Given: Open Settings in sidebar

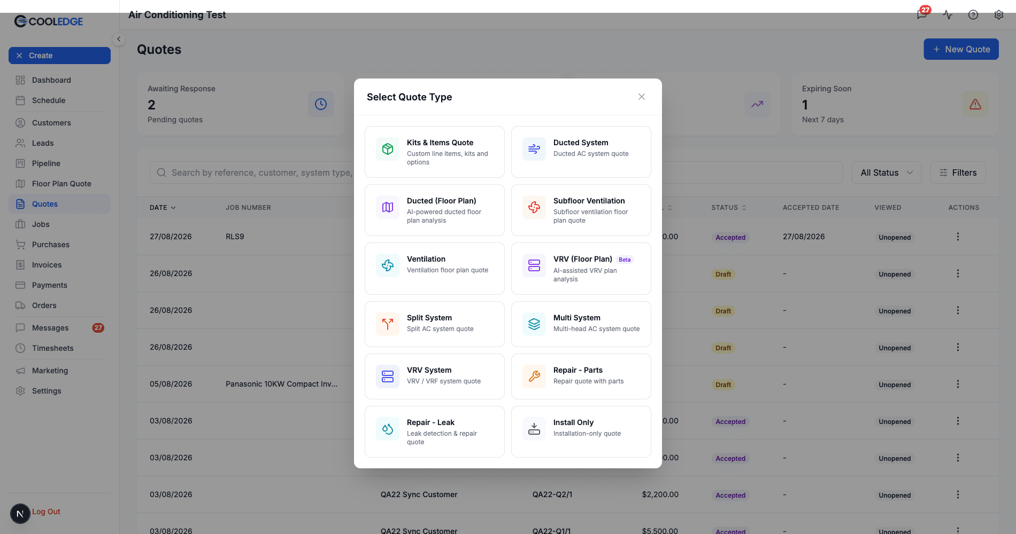Looking at the screenshot, I should pos(59,391).
